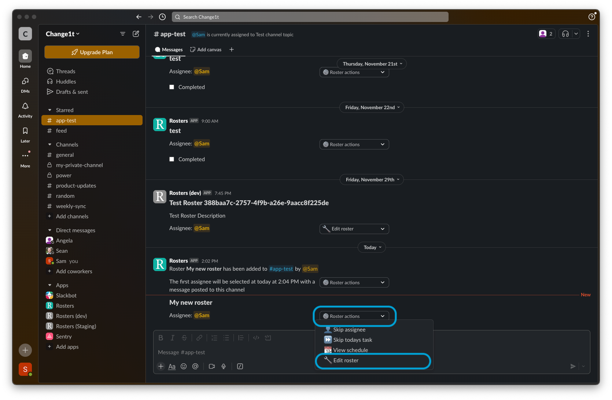Select View schedule menu option
The width and height of the screenshot is (612, 400).
click(x=374, y=350)
